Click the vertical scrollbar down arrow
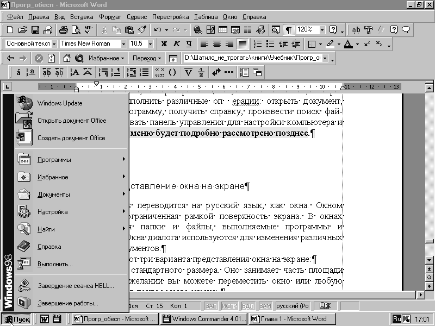The width and height of the screenshot is (435, 326). [429, 260]
